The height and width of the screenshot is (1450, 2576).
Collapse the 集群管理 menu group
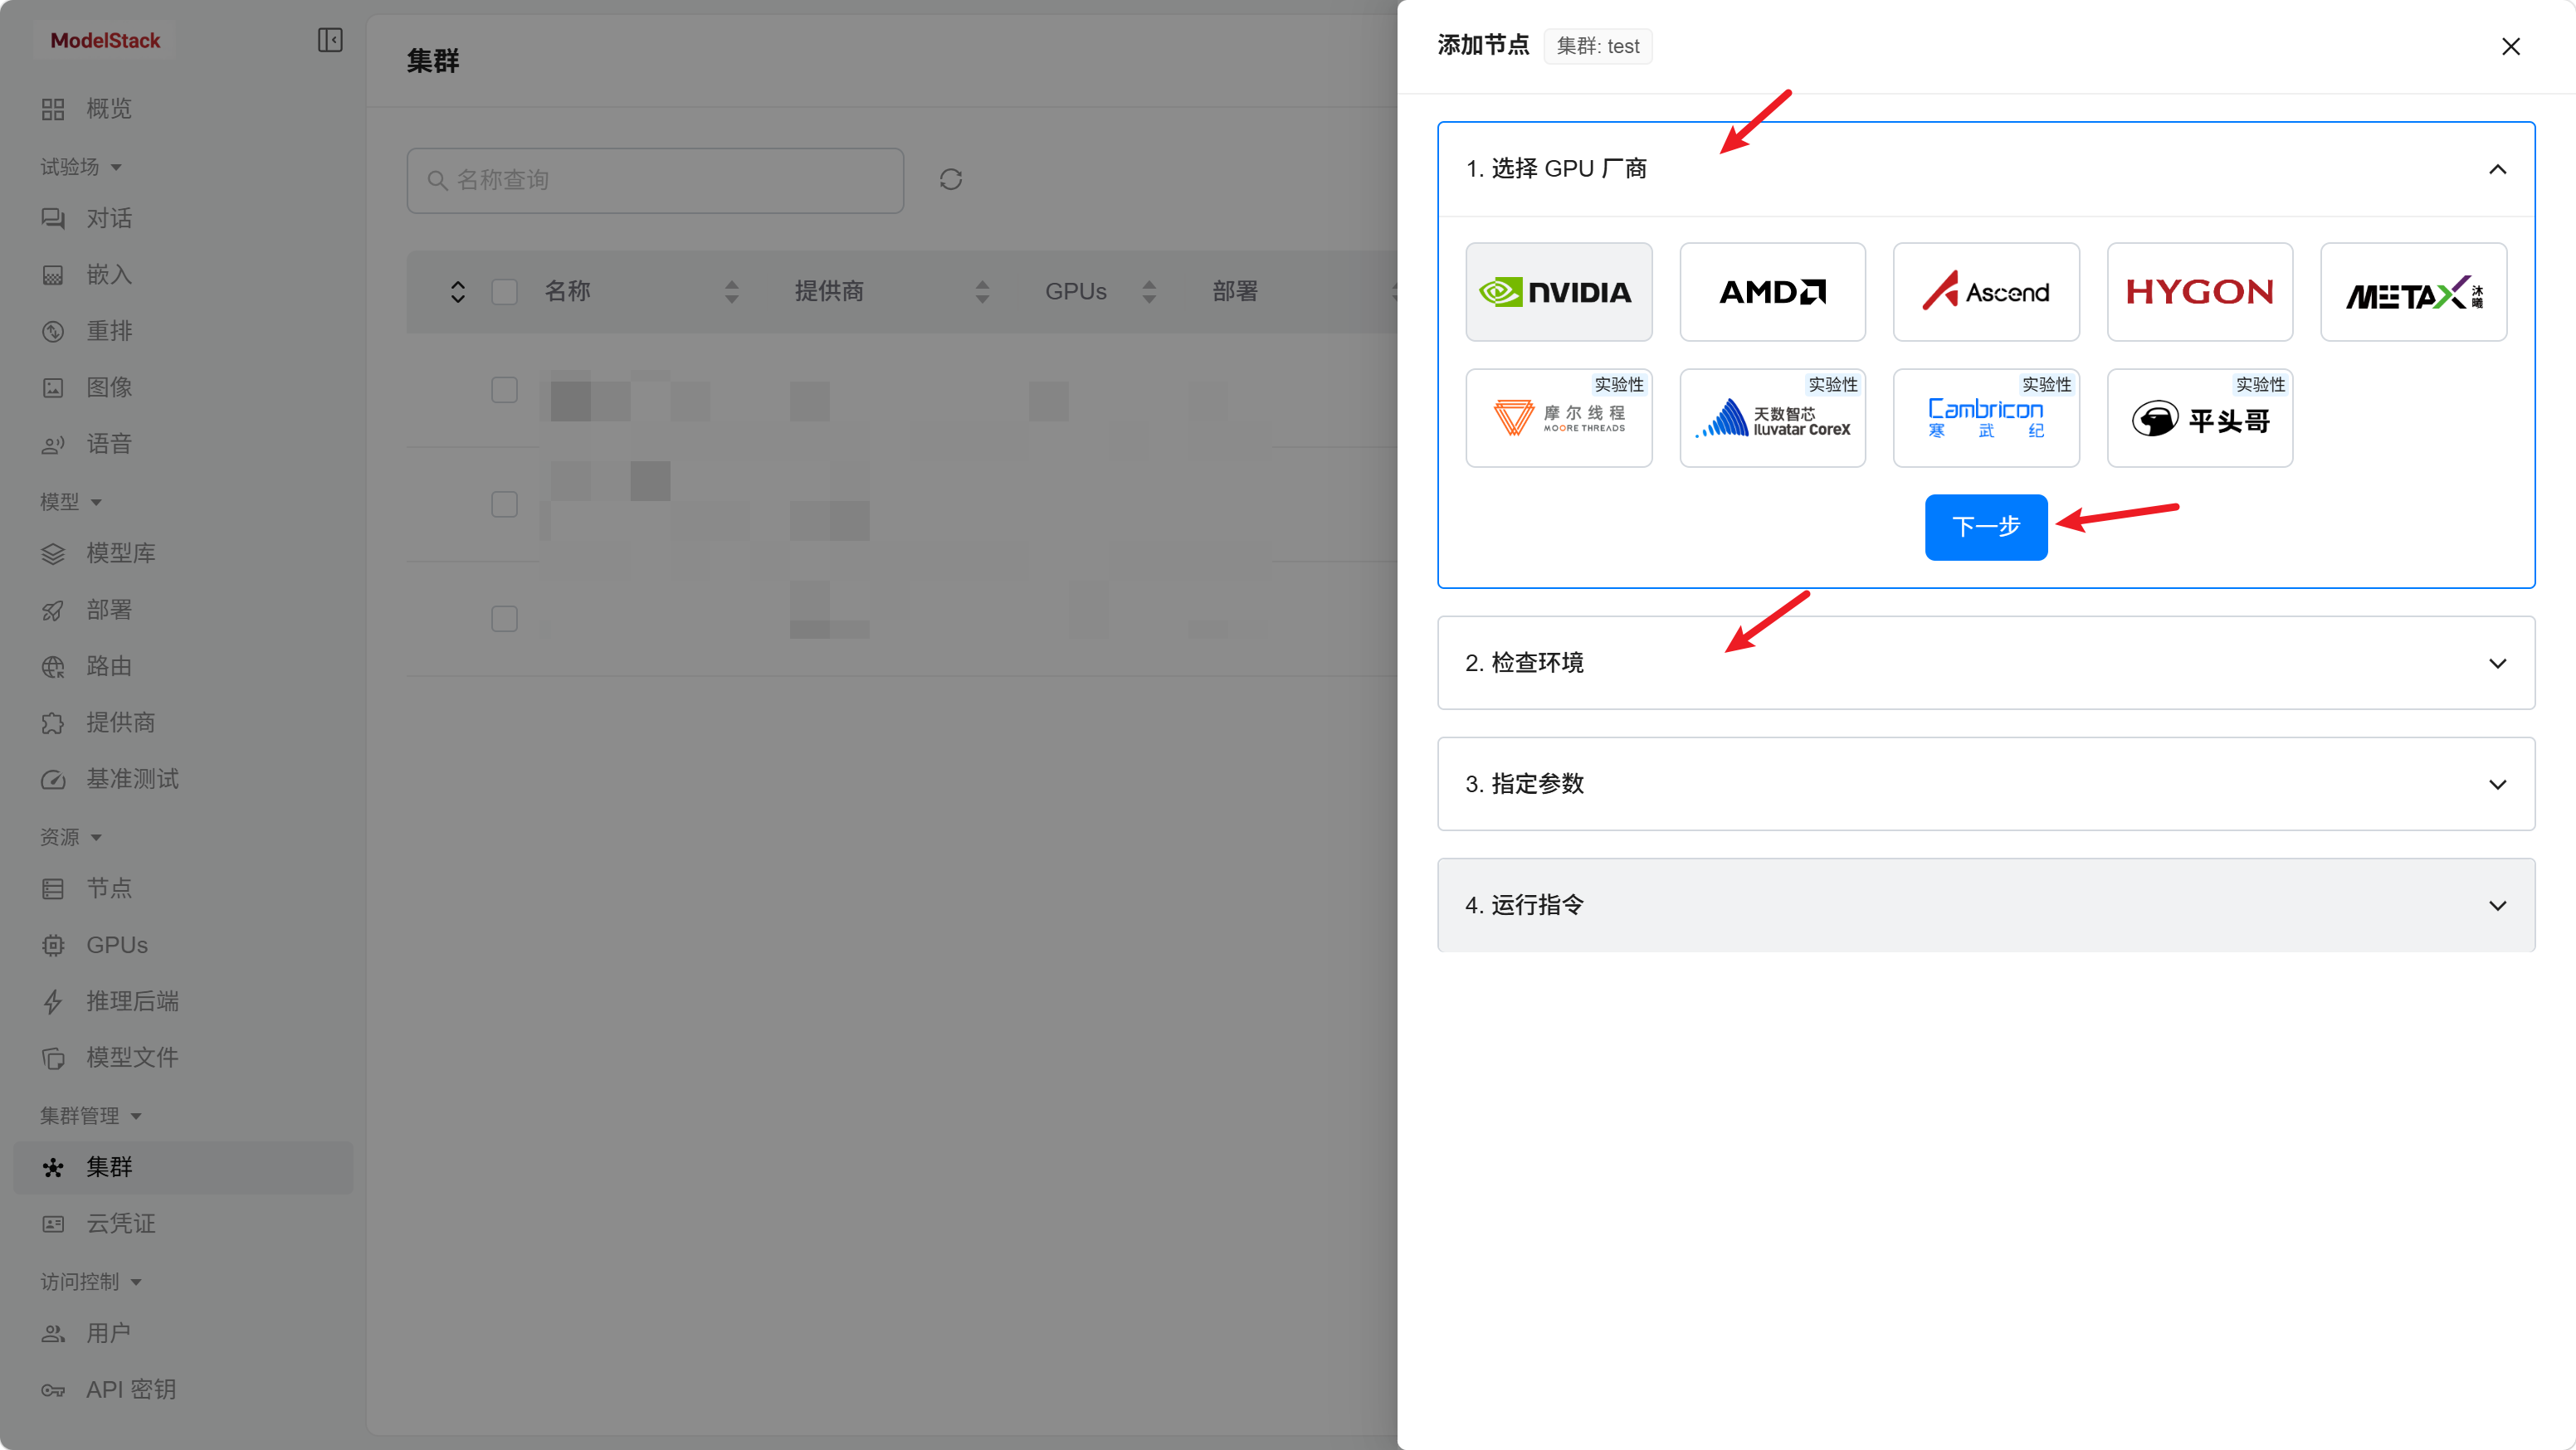pos(91,1117)
